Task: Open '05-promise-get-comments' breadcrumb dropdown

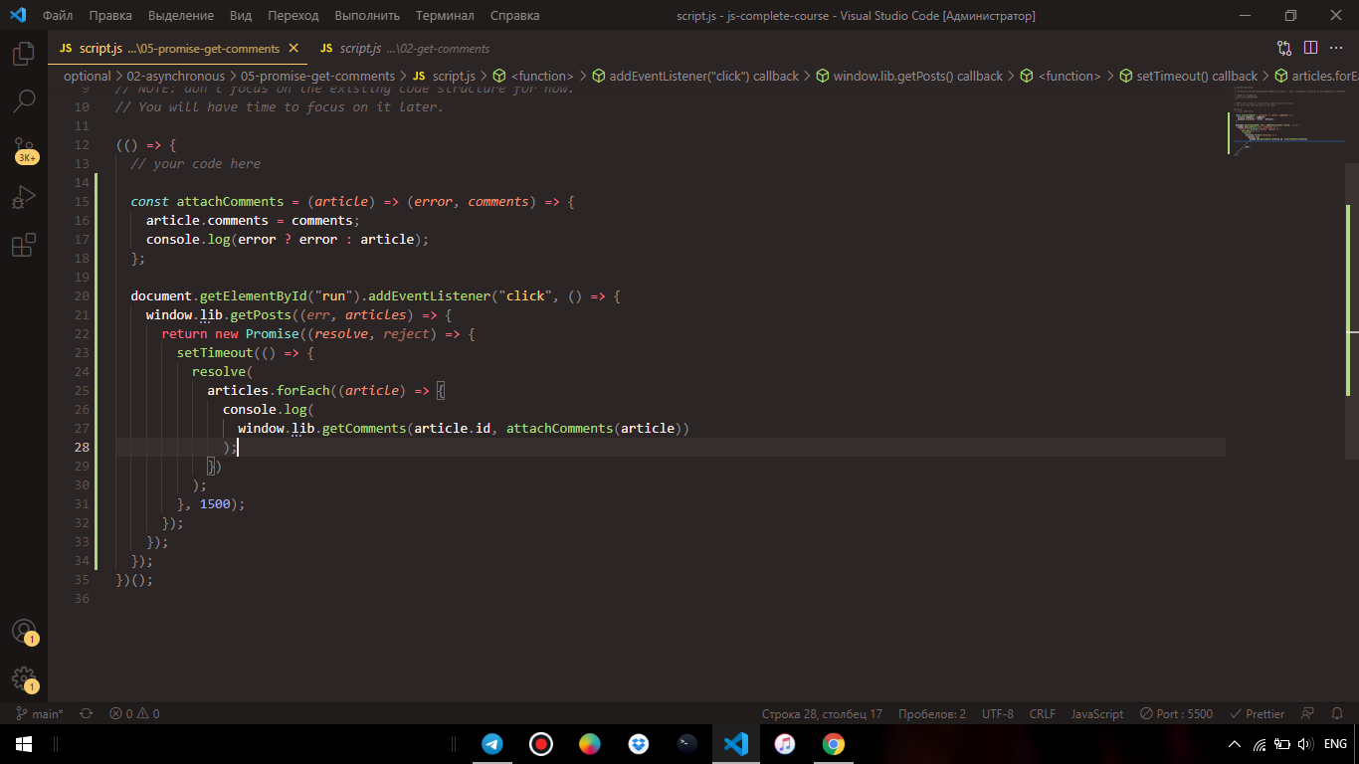Action: (x=317, y=76)
